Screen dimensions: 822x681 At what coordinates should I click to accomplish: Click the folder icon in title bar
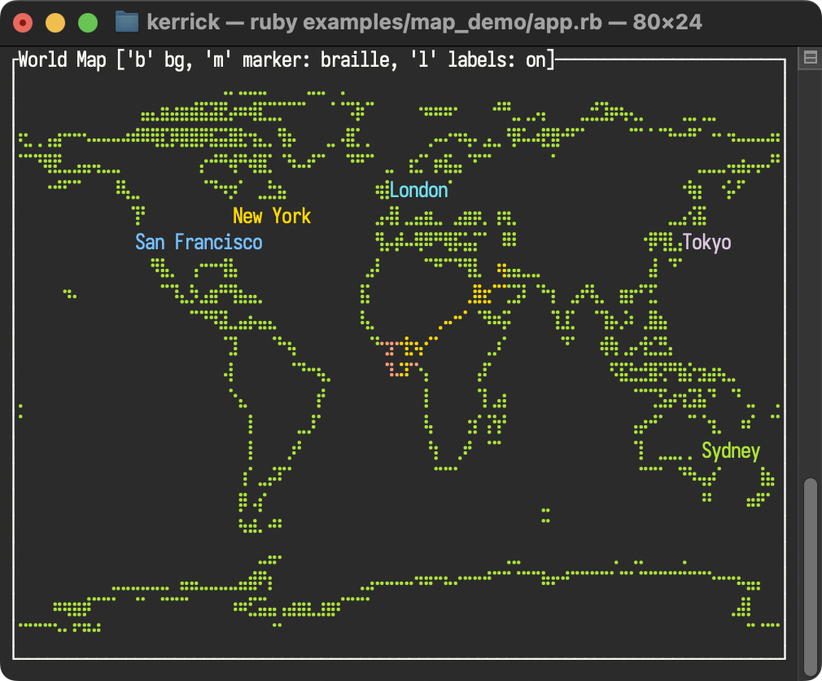pos(126,22)
